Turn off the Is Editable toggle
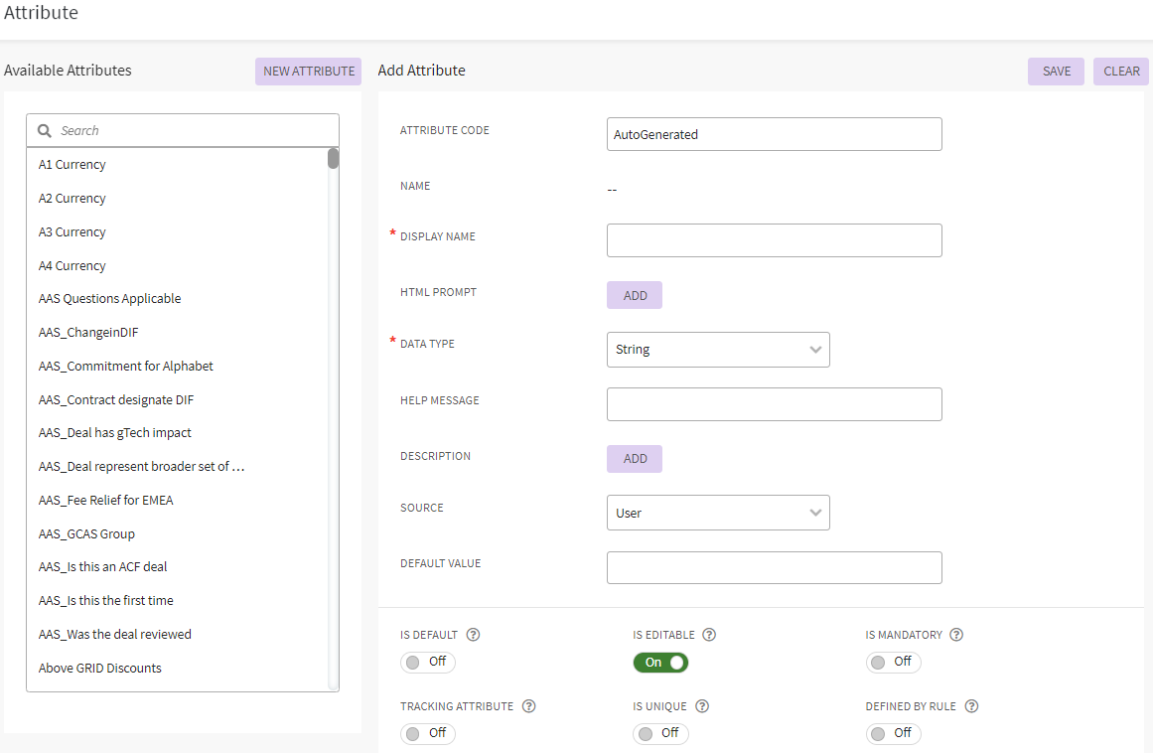1153x753 pixels. pyautogui.click(x=660, y=663)
